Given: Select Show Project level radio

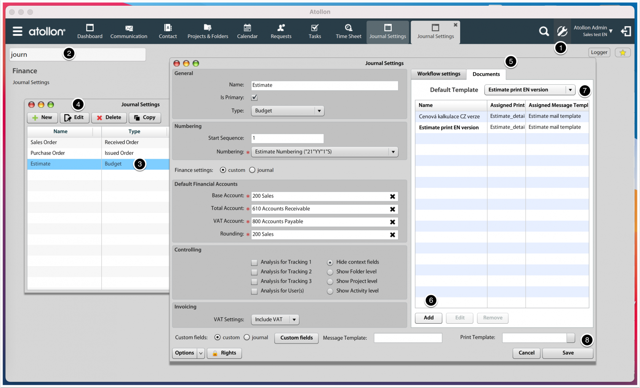Looking at the screenshot, I should pyautogui.click(x=330, y=281).
